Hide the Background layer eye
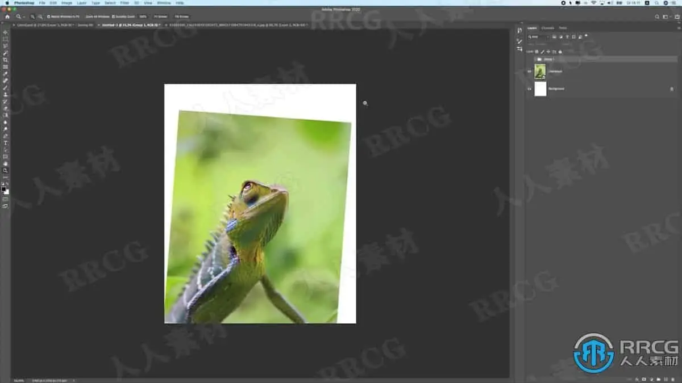The height and width of the screenshot is (383, 682). (530, 89)
